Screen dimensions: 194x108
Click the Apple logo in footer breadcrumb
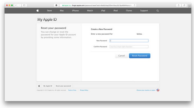[x=39, y=86]
